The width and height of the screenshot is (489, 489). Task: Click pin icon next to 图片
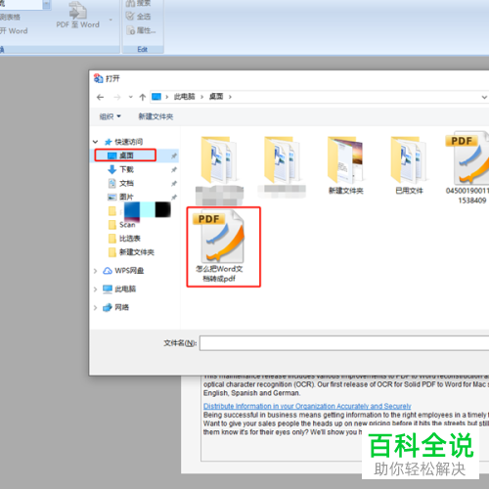click(174, 198)
